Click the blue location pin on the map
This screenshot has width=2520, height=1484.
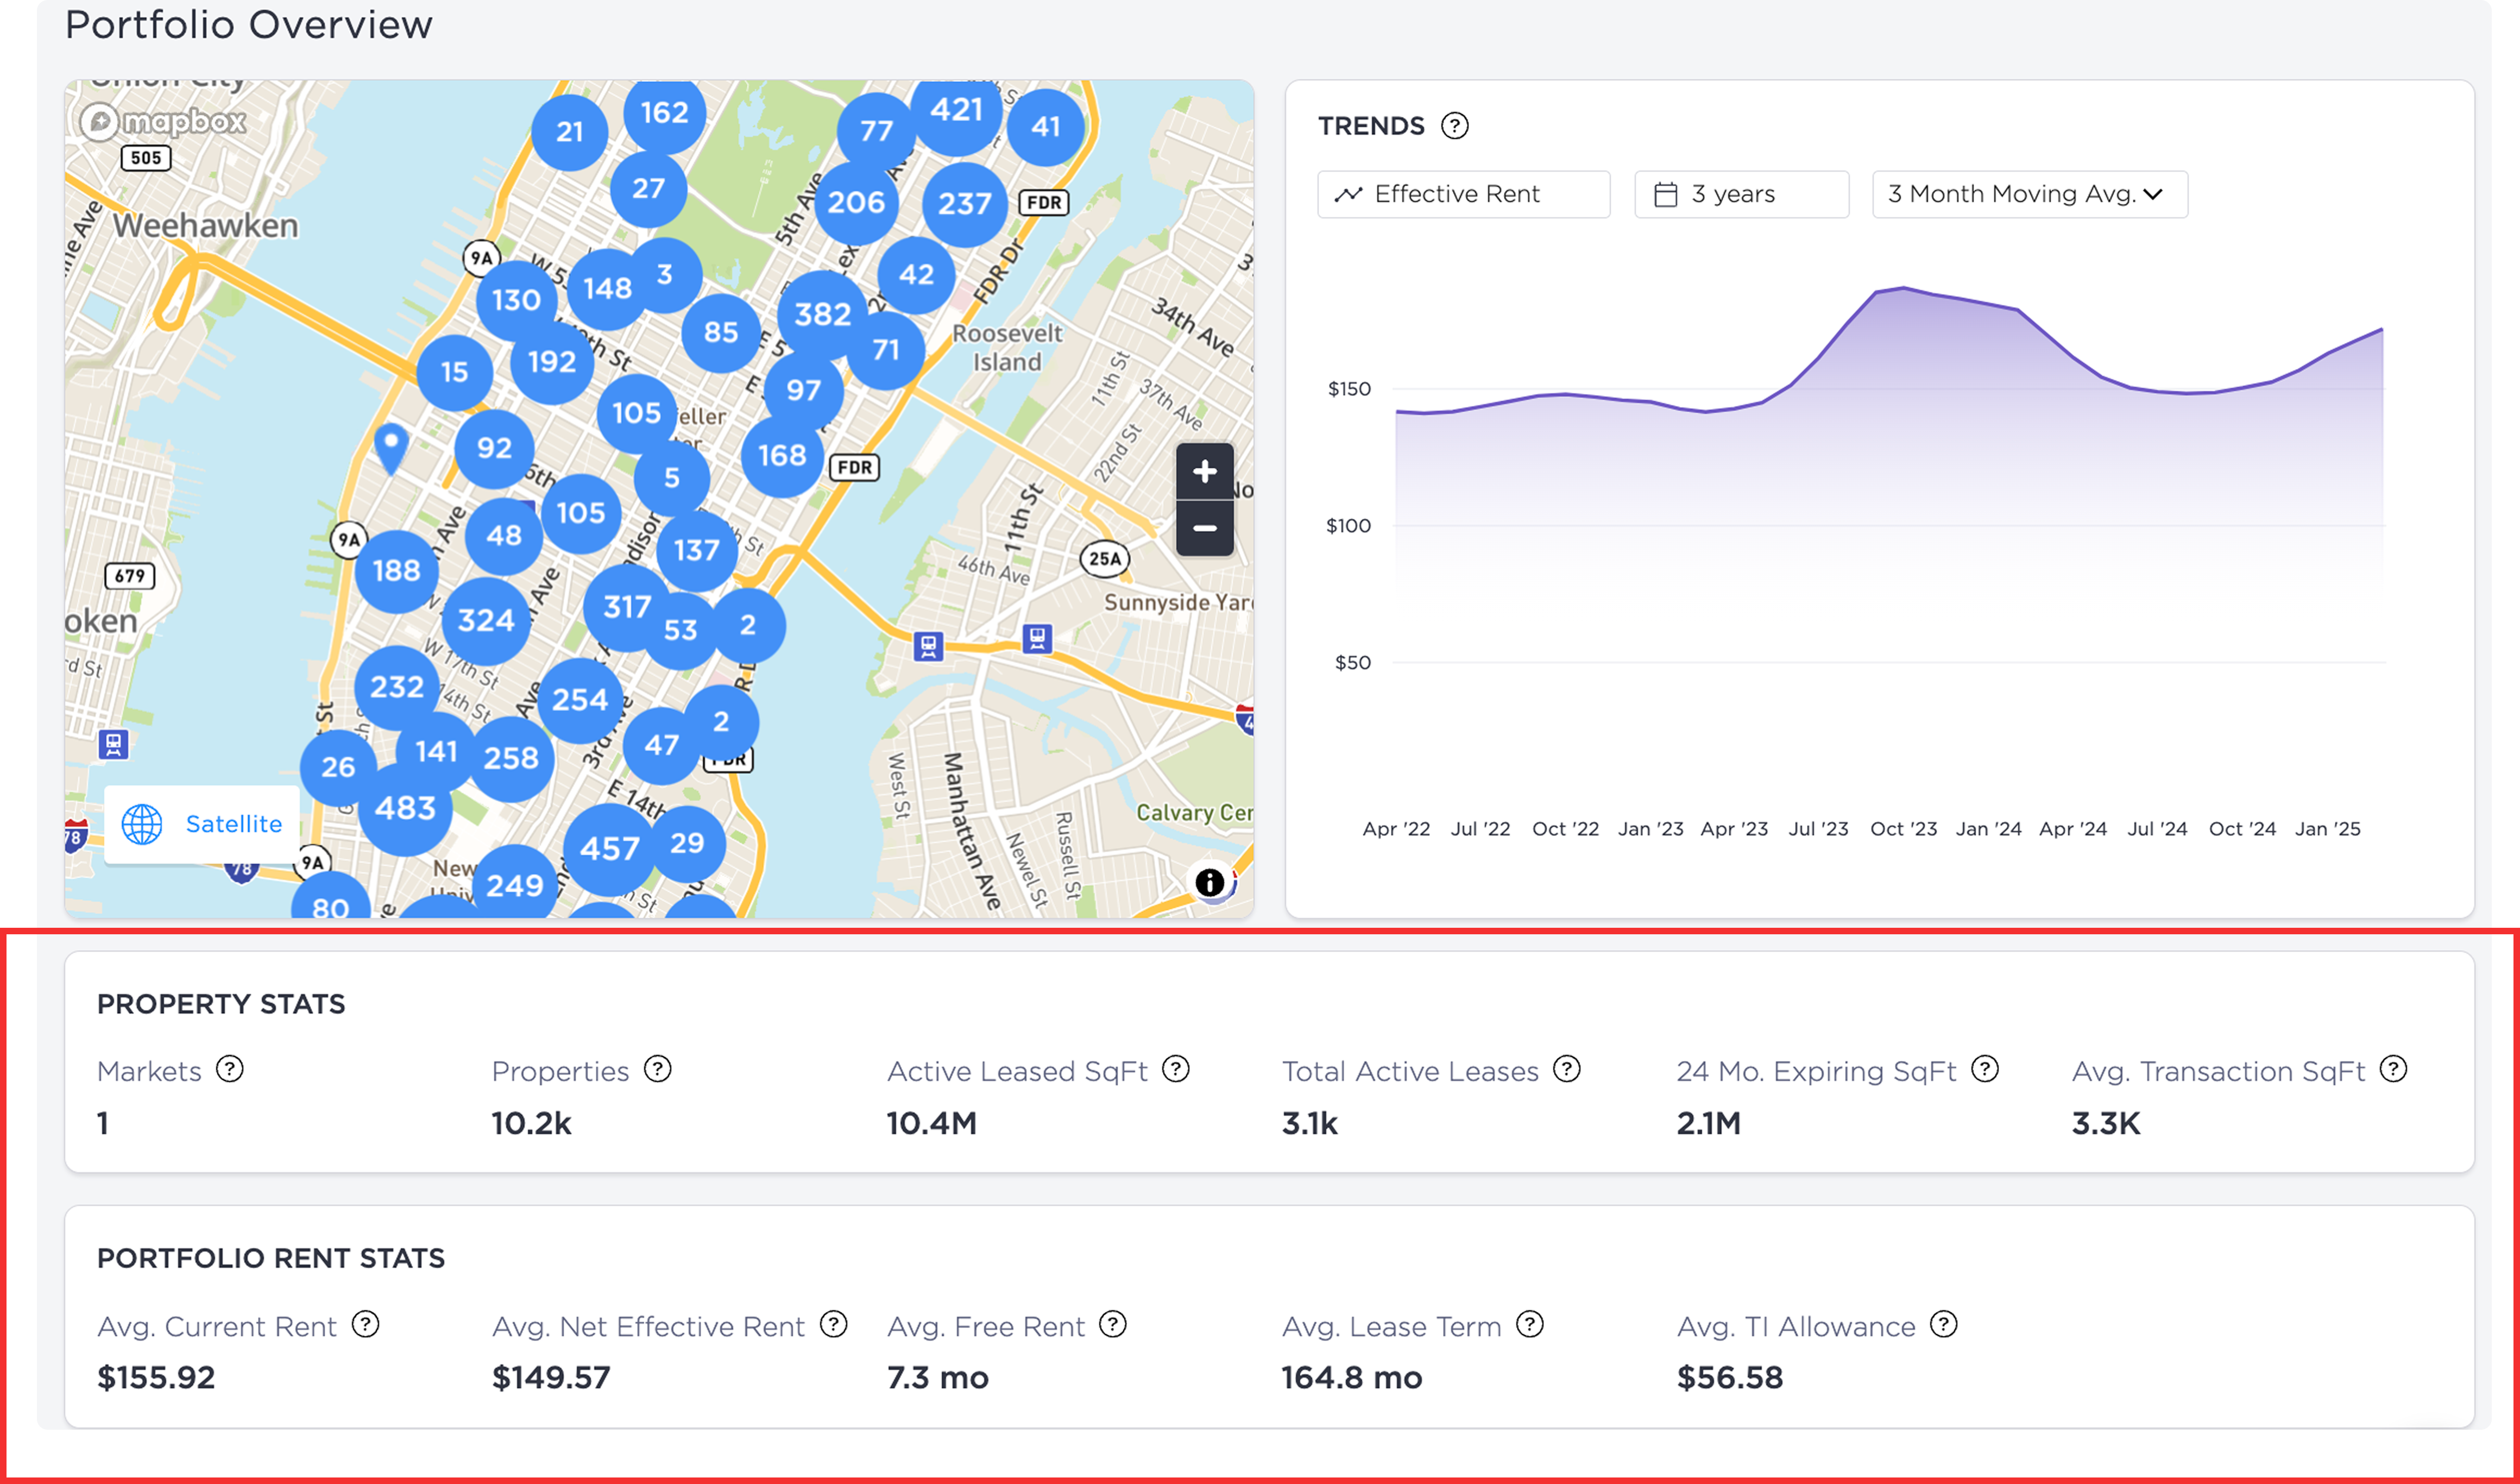coord(391,447)
